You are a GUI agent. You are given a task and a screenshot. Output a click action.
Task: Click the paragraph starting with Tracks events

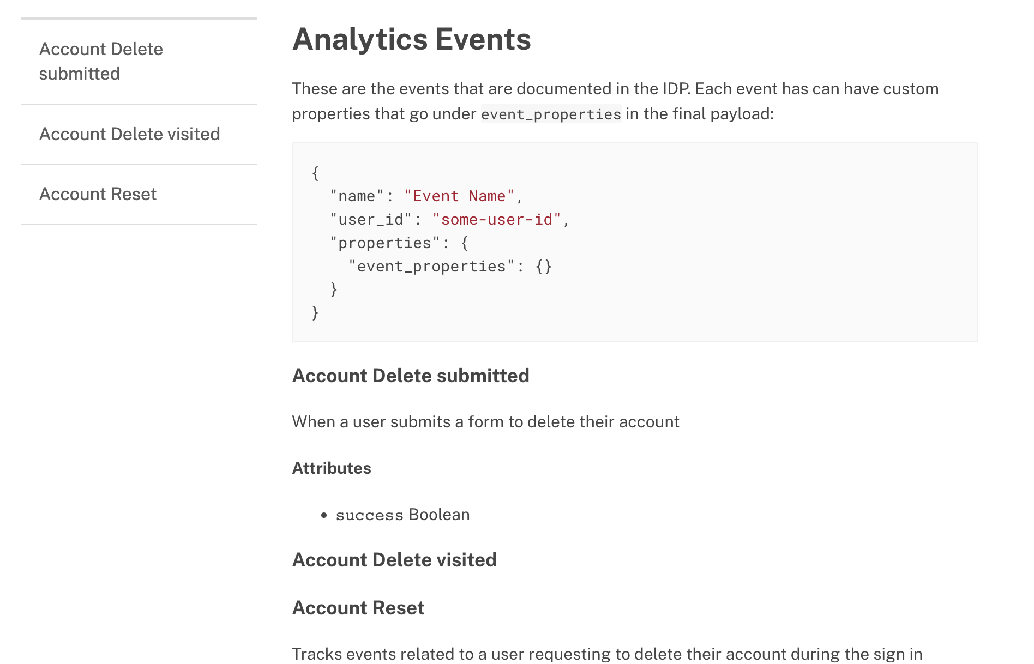coord(606,654)
